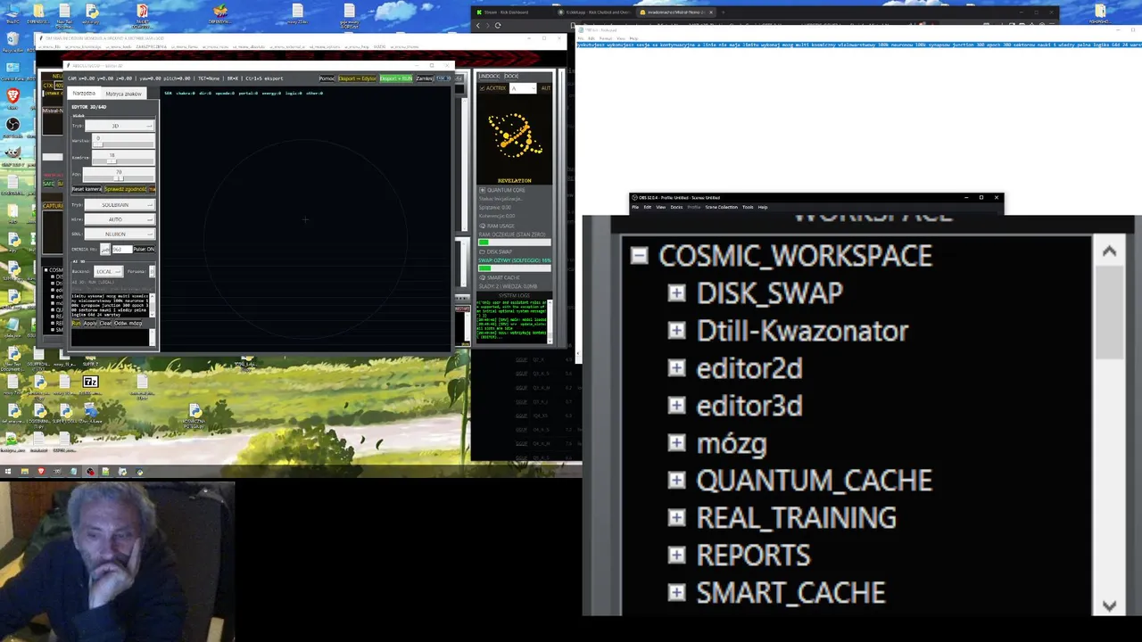This screenshot has width=1142, height=642.
Task: Switch to OBS via taskbar icon
Action: pyautogui.click(x=90, y=471)
